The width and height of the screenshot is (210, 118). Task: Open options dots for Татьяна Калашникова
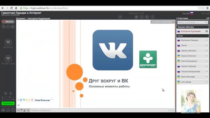pyautogui.click(x=207, y=71)
